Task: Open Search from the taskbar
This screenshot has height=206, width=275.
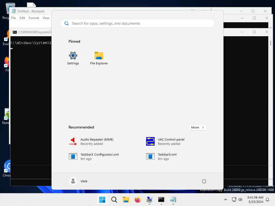Action: [114, 200]
